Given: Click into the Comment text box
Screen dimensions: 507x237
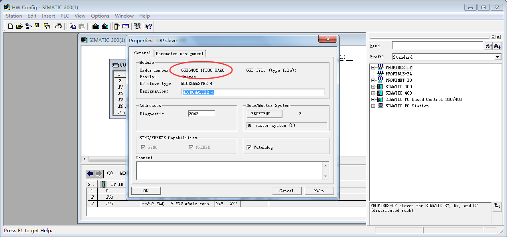Looking at the screenshot, I should pyautogui.click(x=229, y=170).
